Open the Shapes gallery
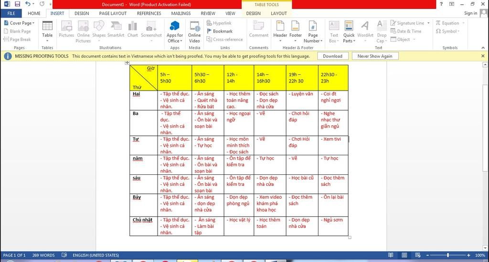 (99, 31)
